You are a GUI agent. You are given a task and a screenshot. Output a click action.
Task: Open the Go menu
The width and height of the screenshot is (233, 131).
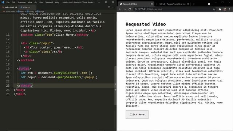point(36,3)
